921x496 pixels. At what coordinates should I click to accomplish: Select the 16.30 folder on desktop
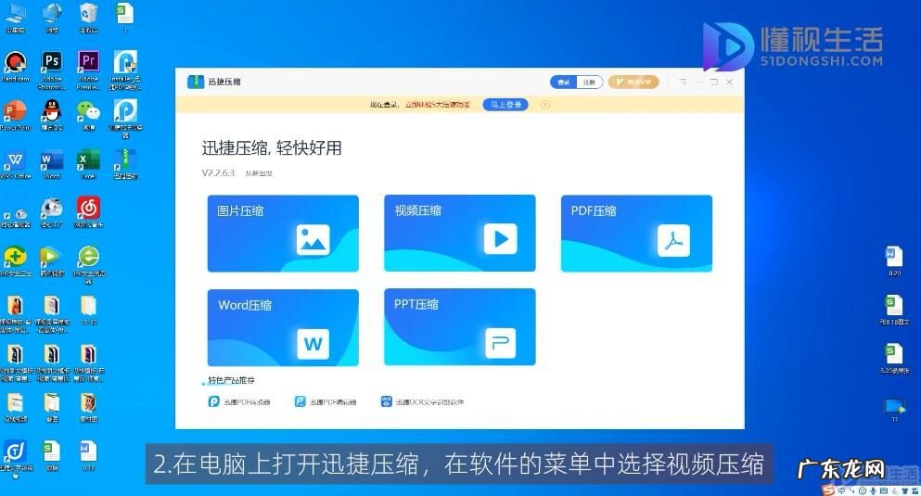click(x=88, y=310)
